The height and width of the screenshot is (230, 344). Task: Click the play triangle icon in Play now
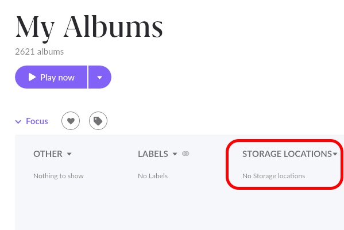[x=32, y=77]
